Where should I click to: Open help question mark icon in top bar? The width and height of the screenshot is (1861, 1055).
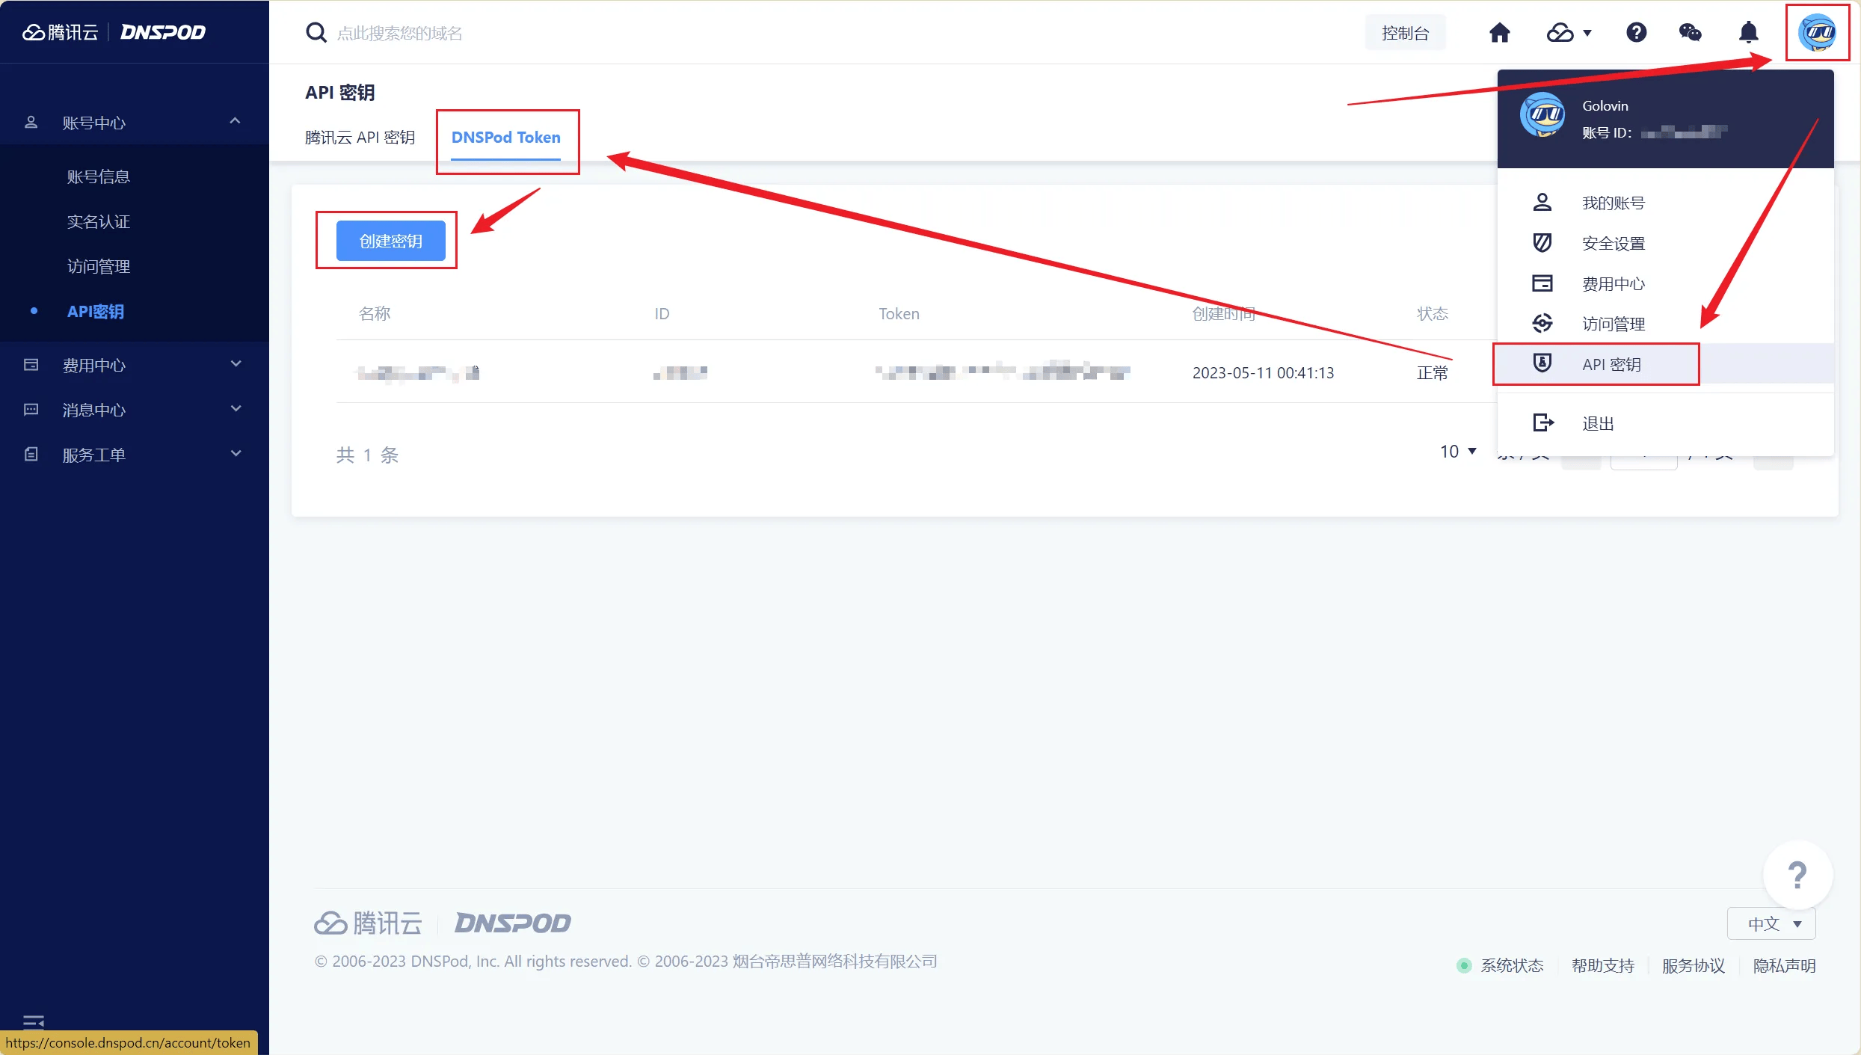click(1636, 33)
